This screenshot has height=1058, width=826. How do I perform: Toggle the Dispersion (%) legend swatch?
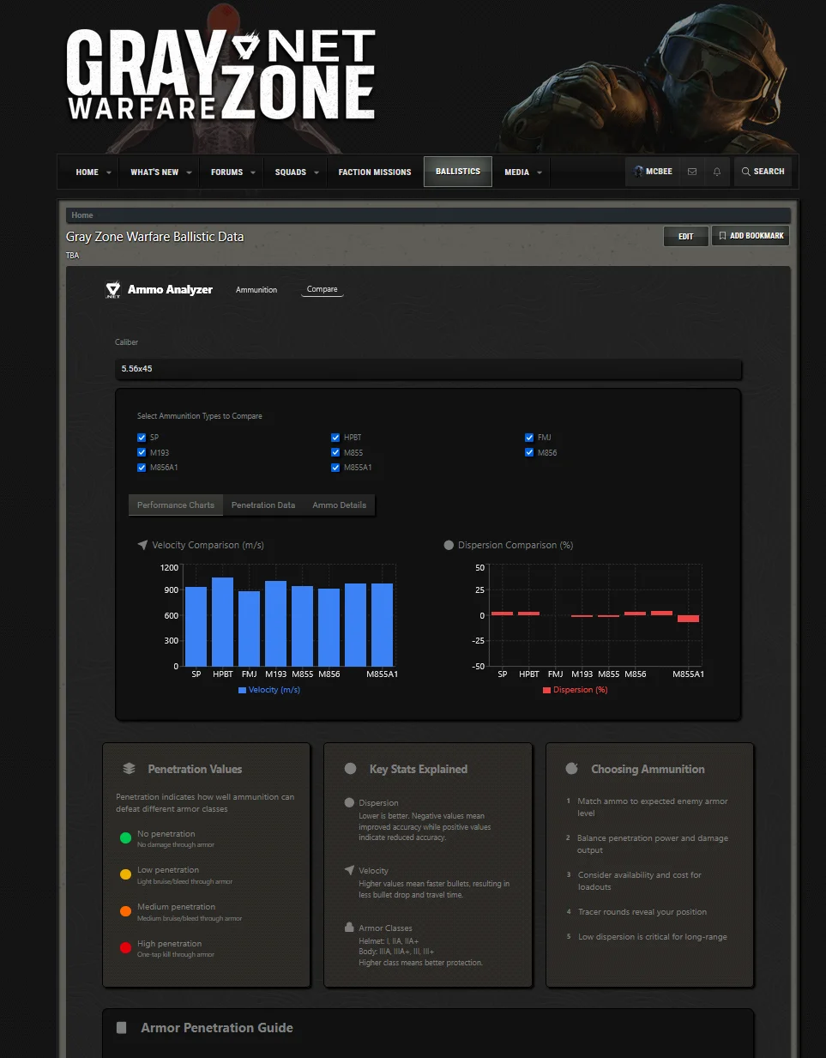point(546,690)
